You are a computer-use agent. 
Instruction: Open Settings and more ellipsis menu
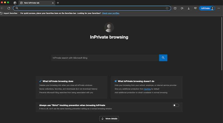click(219, 8)
